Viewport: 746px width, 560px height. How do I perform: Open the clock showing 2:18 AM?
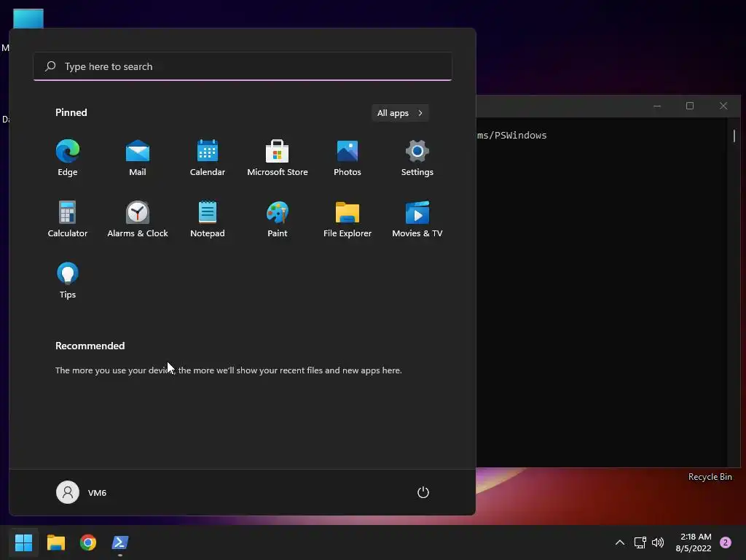tap(694, 542)
